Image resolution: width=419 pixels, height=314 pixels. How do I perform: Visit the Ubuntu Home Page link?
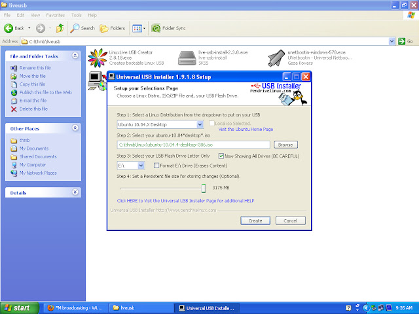(x=246, y=130)
